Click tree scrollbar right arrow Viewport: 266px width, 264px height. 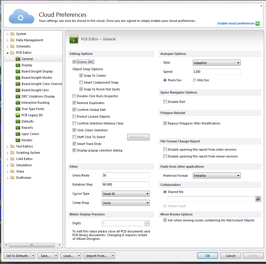[60, 245]
